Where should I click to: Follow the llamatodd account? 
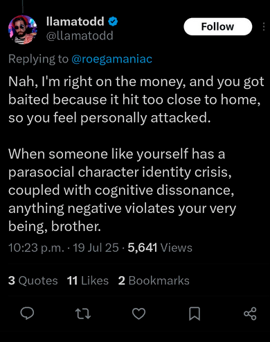(217, 26)
